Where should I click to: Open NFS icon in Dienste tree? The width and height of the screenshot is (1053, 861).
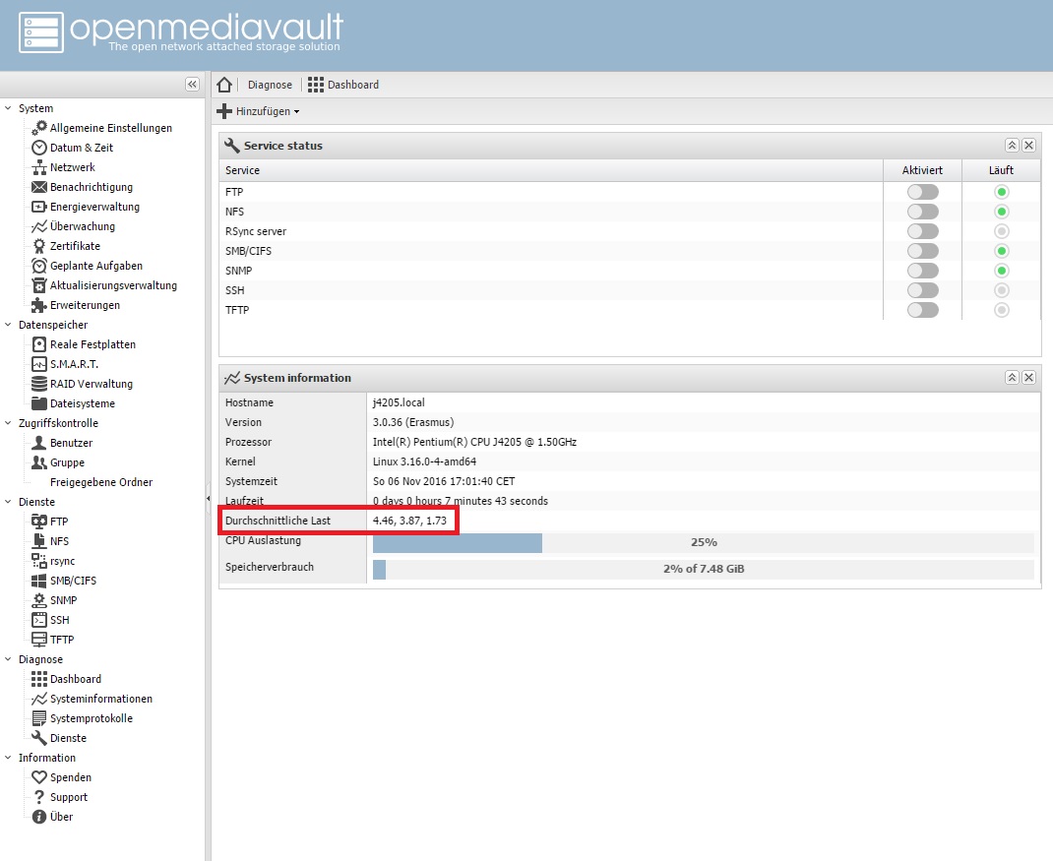39,540
